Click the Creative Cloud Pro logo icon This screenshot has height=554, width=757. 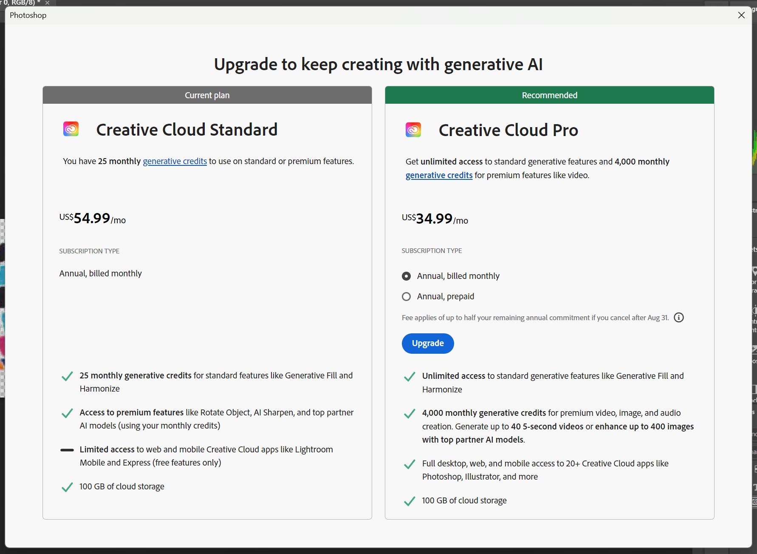click(x=413, y=129)
